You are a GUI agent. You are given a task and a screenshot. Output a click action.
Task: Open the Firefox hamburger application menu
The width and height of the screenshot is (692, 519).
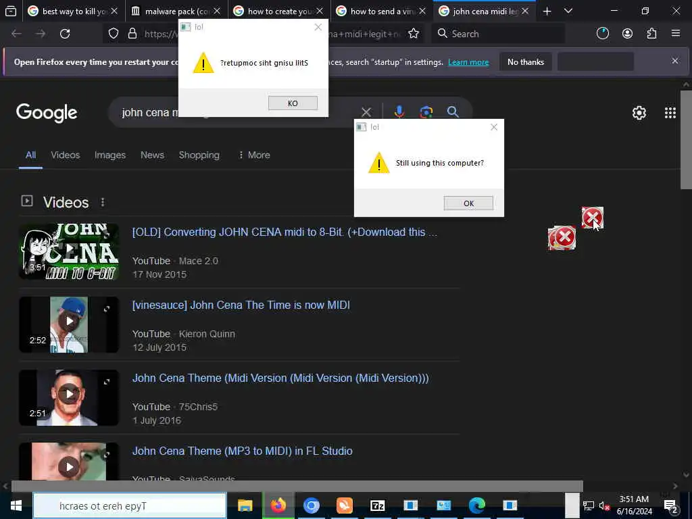(x=676, y=34)
